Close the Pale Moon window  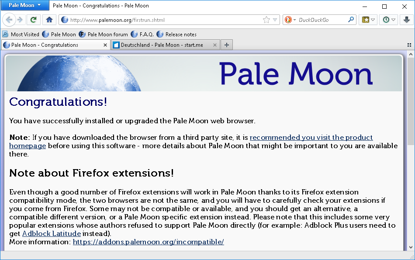pyautogui.click(x=405, y=7)
